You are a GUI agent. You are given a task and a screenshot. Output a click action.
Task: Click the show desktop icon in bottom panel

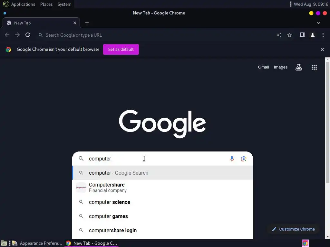tap(4, 243)
